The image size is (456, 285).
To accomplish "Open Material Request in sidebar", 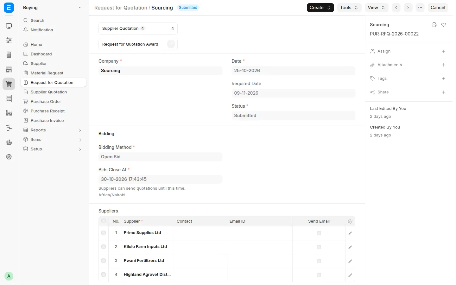I will [53, 73].
